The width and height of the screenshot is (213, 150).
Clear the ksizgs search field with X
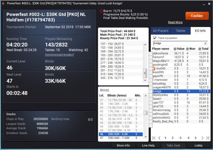pos(205,43)
